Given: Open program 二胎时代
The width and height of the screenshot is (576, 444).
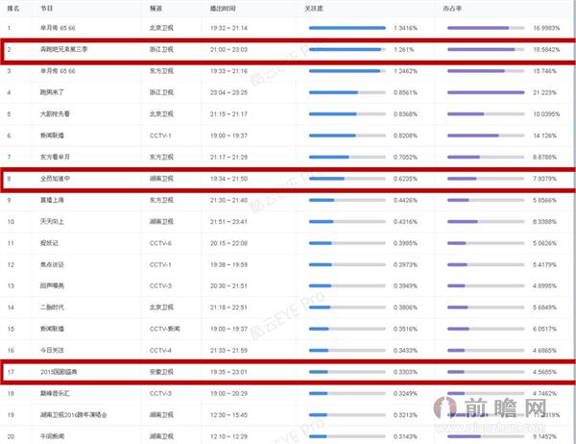Looking at the screenshot, I should (x=52, y=308).
